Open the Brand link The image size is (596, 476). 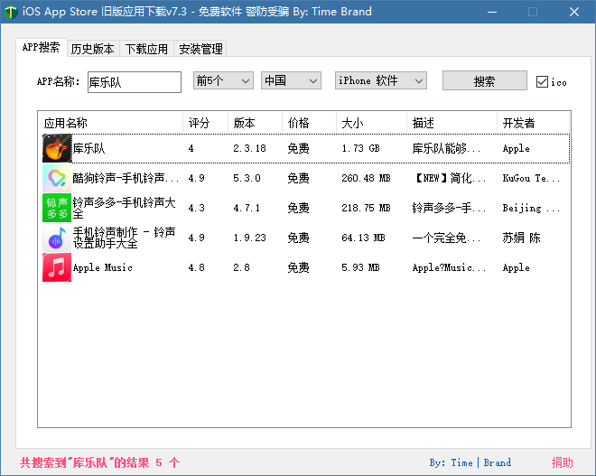498,462
